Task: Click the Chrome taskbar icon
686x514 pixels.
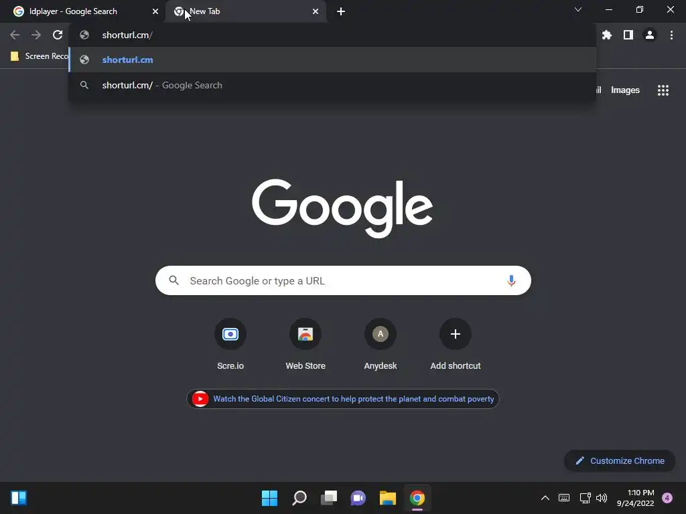Action: (x=417, y=498)
